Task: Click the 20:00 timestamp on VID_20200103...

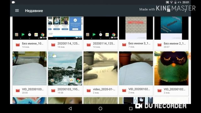Action: click(x=25, y=93)
